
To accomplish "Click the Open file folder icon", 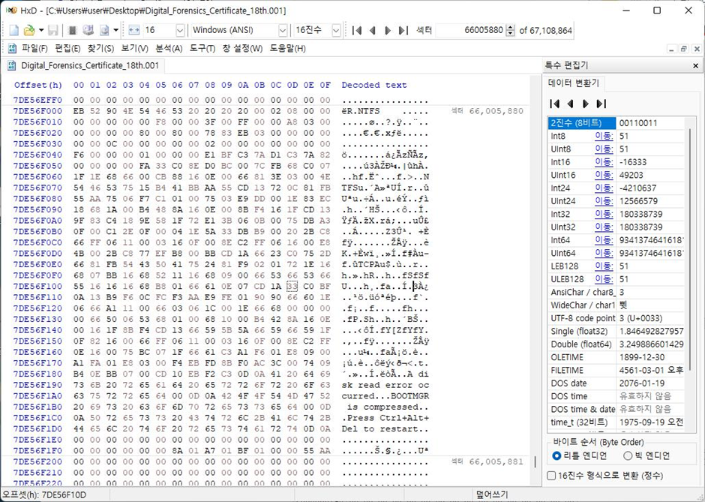I will [x=28, y=30].
